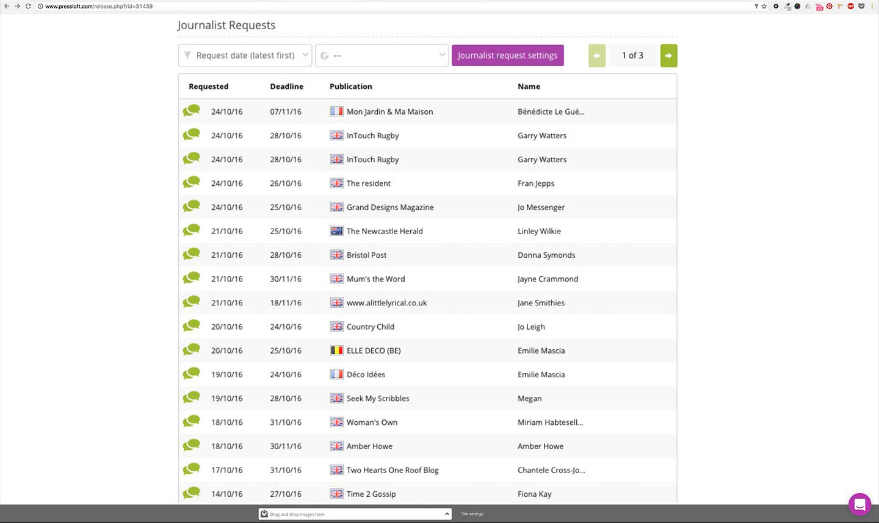Screen dimensions: 879x523
Task: Click the Australian flag beside The Newcastle Herald
Action: pos(336,231)
